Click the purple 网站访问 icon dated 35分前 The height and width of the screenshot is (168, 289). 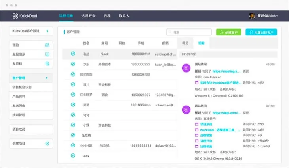pos(186,110)
